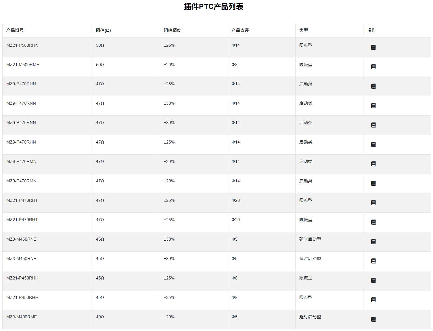Select product number MZ21-M500RMH

pyautogui.click(x=23, y=65)
